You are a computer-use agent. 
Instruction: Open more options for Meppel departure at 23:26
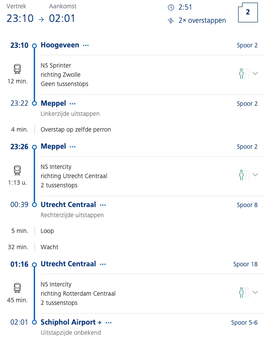click(x=73, y=147)
